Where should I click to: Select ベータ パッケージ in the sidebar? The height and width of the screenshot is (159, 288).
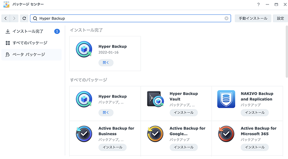(x=31, y=55)
